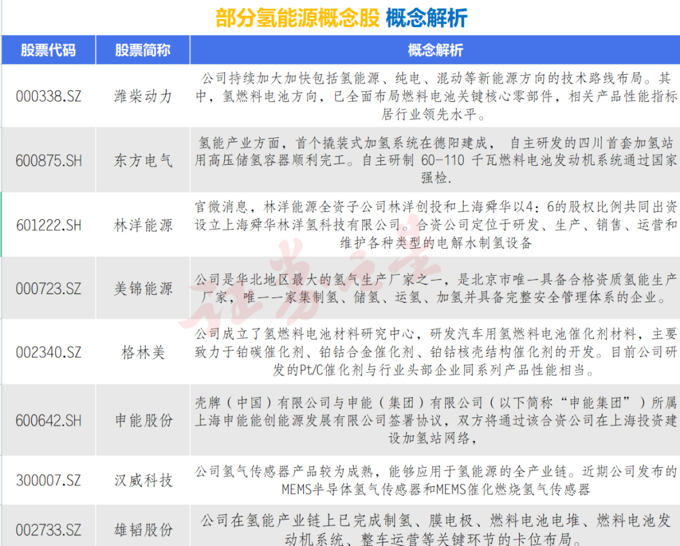The height and width of the screenshot is (546, 680).
Task: Click the 雄韬股份 concept description cell
Action: pos(435,526)
